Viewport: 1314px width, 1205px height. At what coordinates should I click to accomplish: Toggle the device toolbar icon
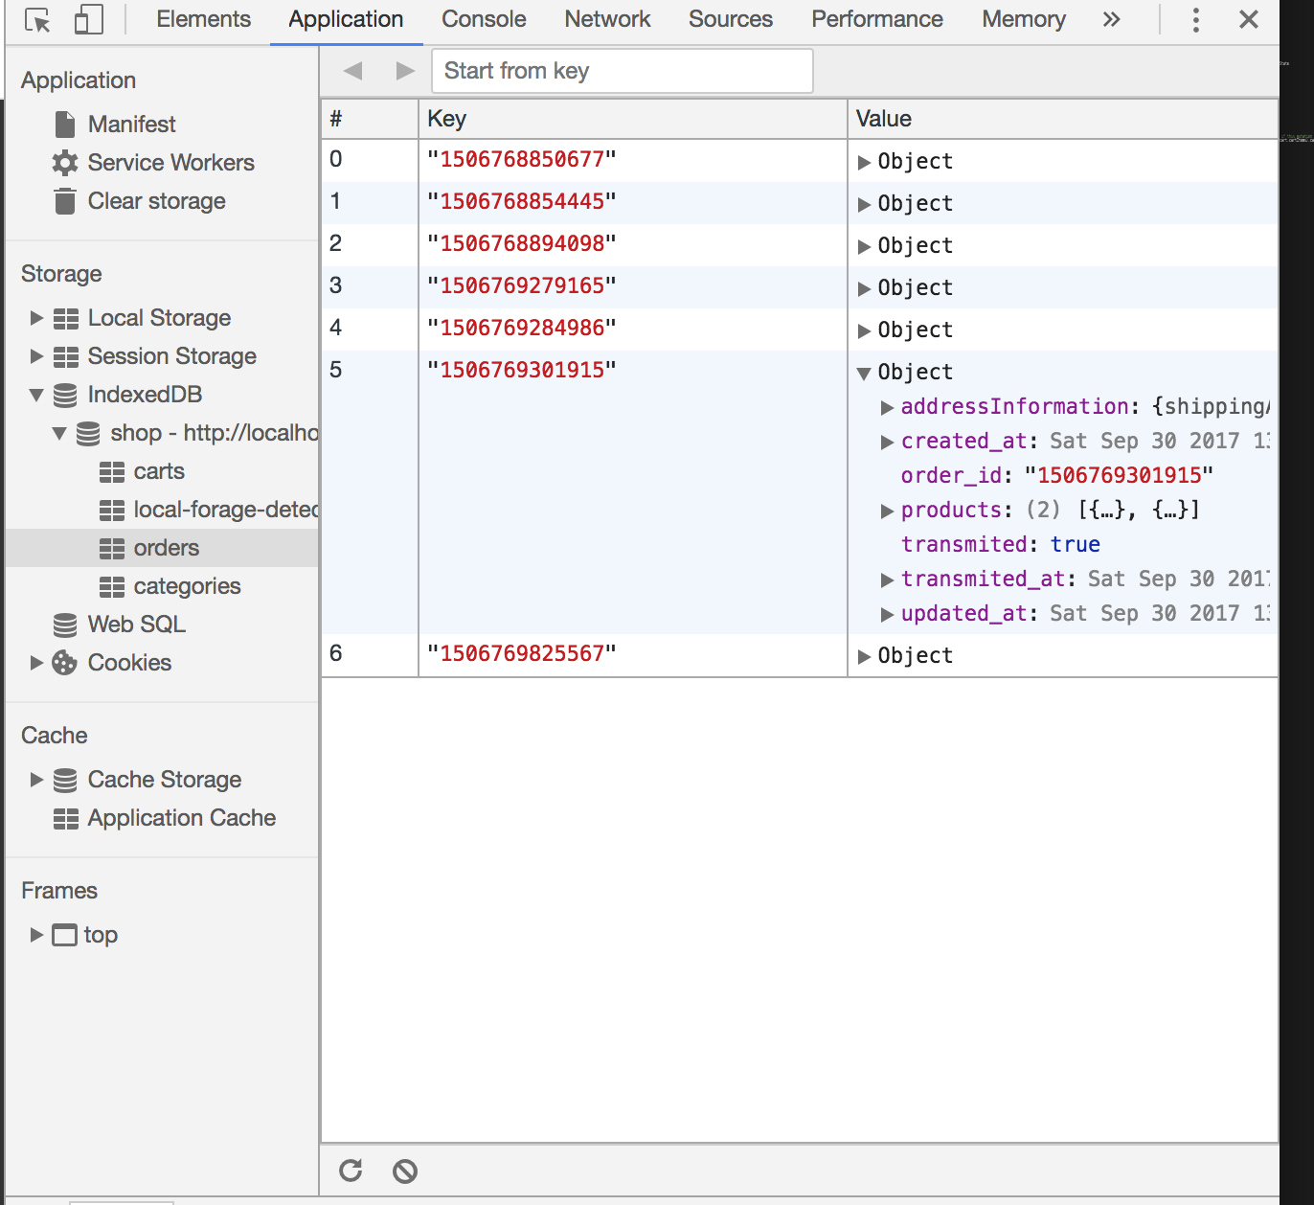(x=89, y=20)
